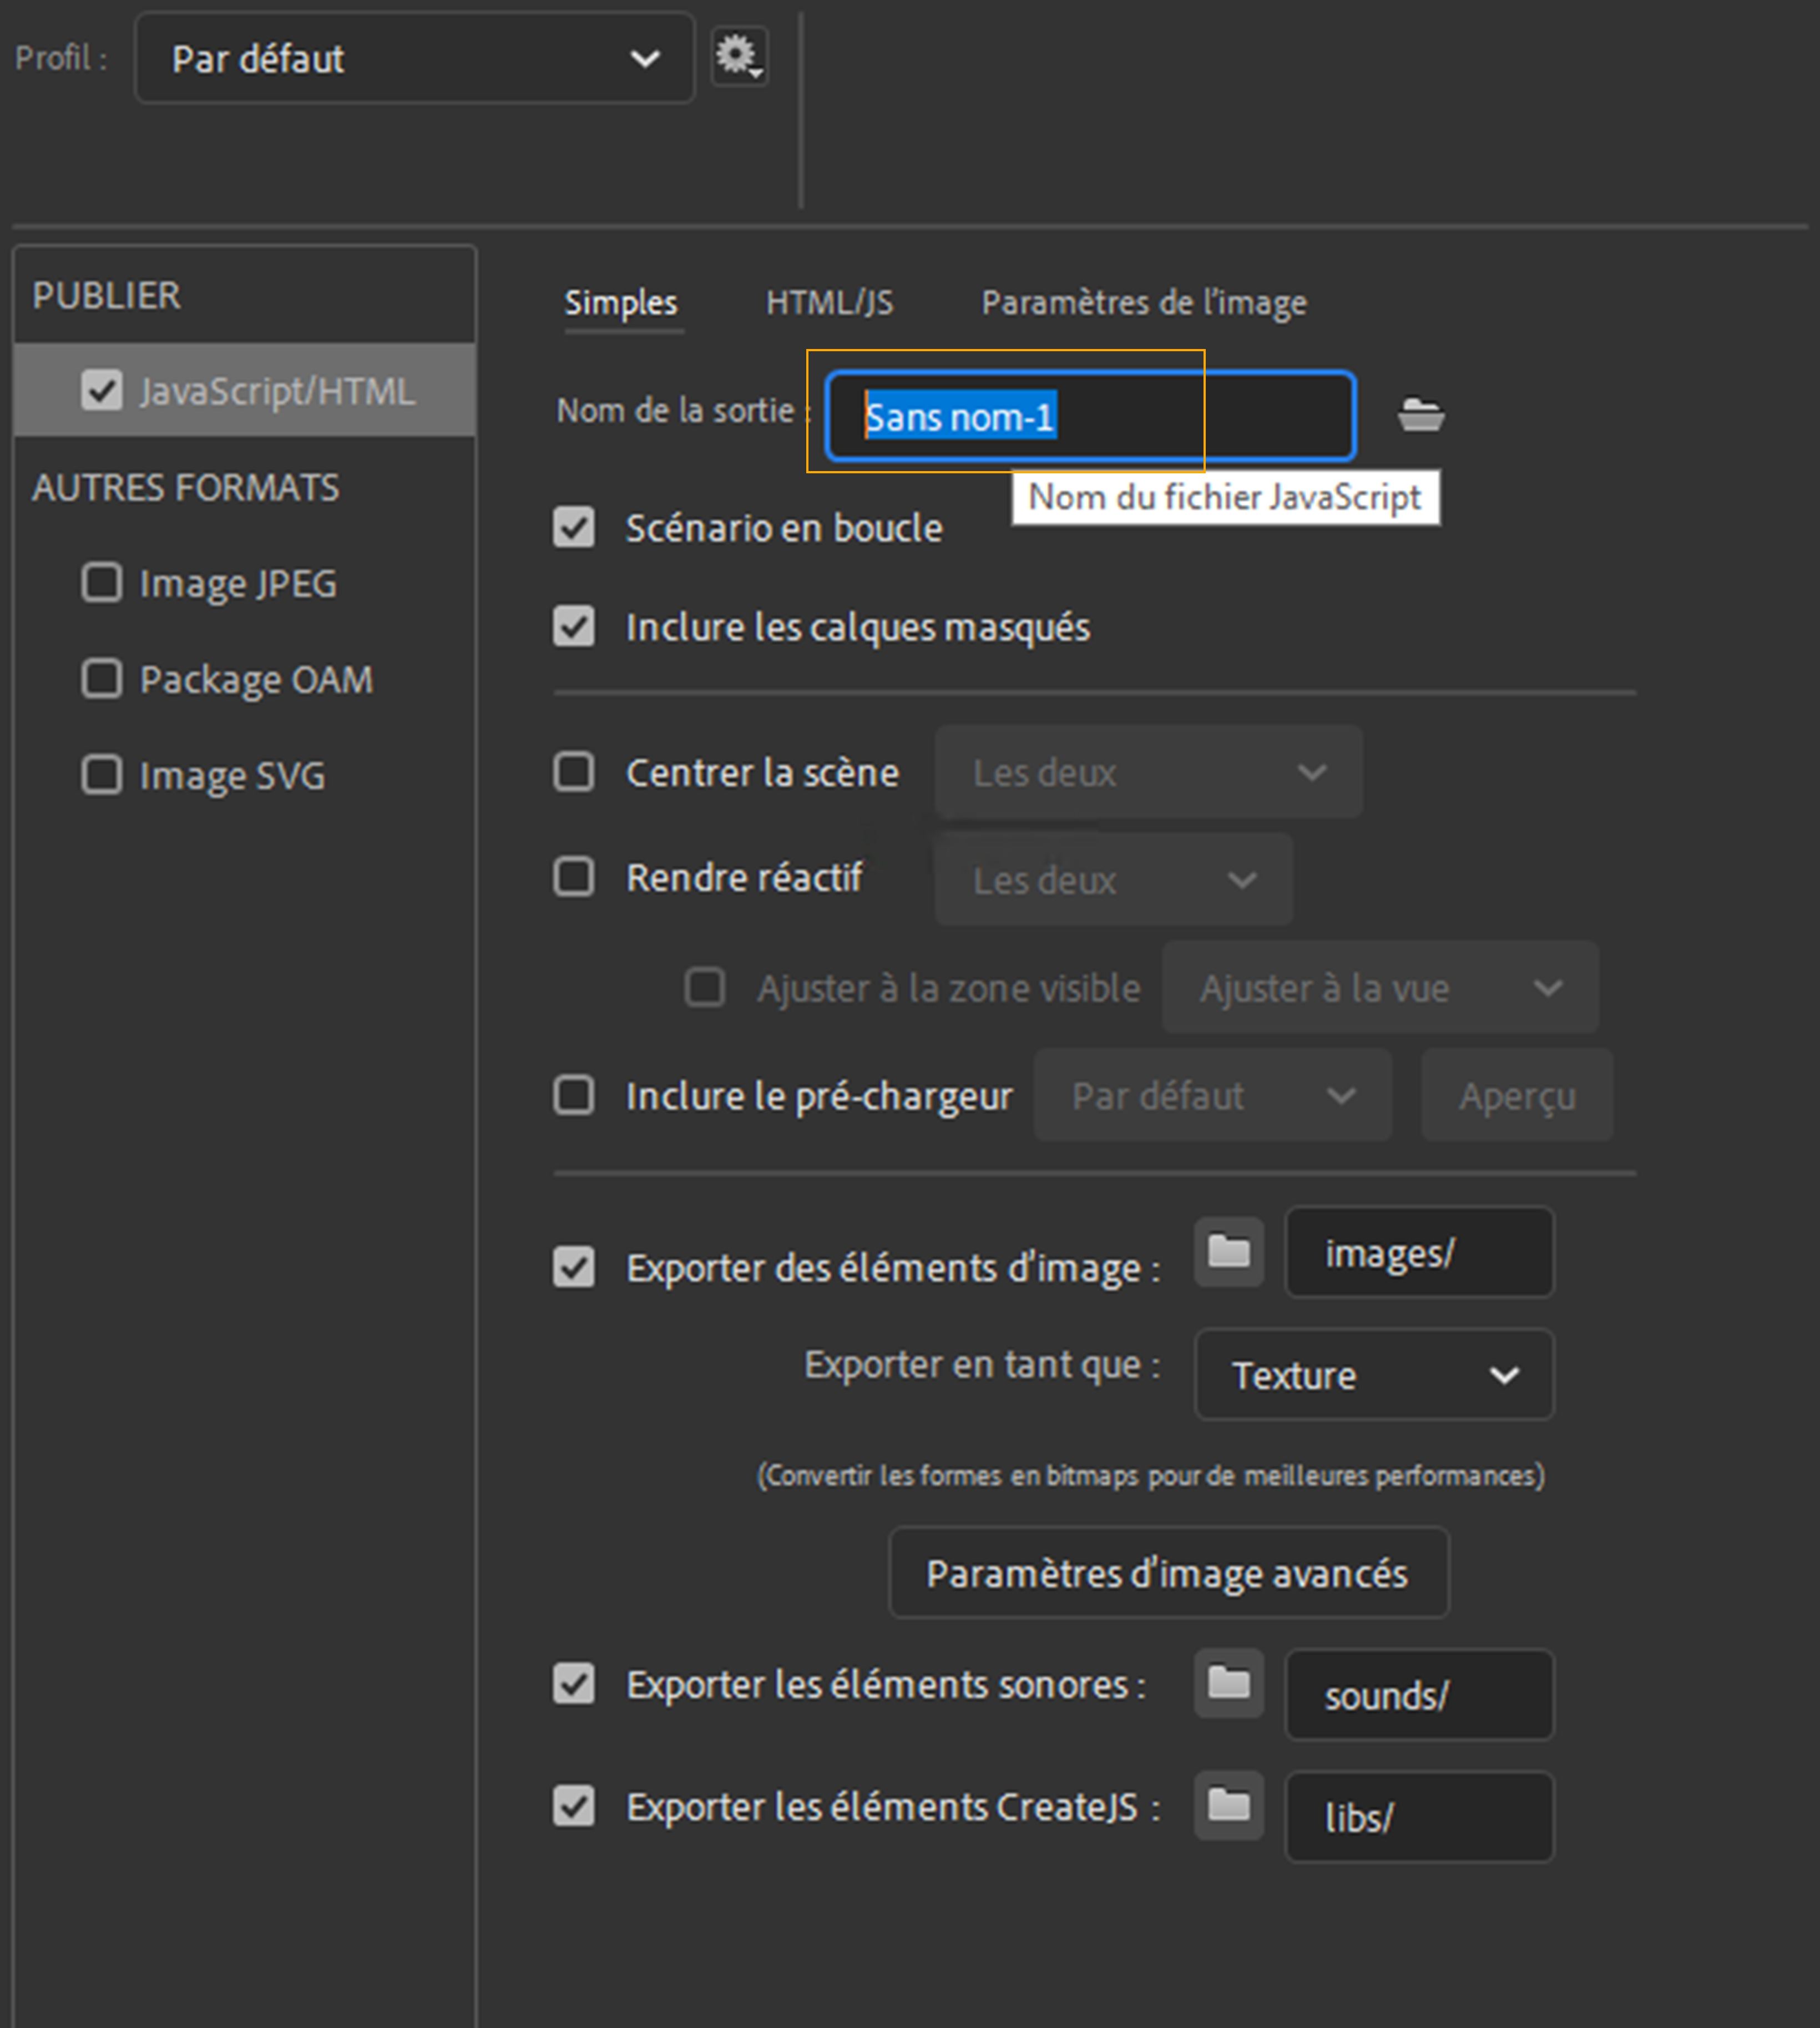The height and width of the screenshot is (2028, 1820).
Task: Click the profile options gear icon
Action: tap(739, 56)
